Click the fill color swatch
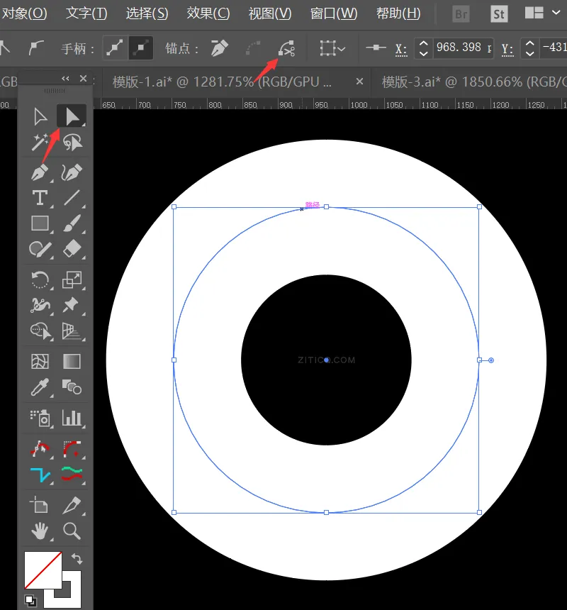Viewport: 567px width, 610px height. click(43, 570)
